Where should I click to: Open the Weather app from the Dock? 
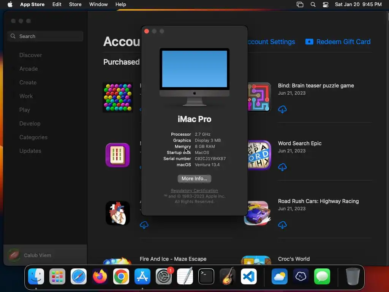click(x=279, y=276)
